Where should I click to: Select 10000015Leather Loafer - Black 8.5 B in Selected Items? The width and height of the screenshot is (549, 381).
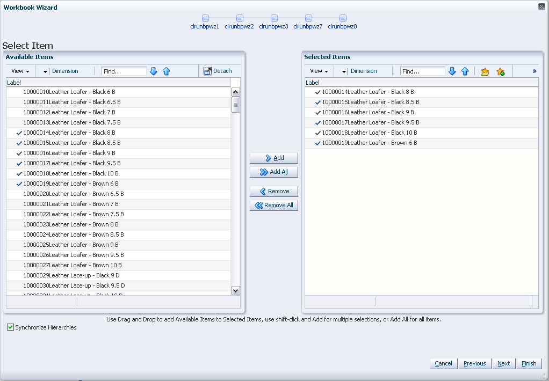click(x=422, y=102)
